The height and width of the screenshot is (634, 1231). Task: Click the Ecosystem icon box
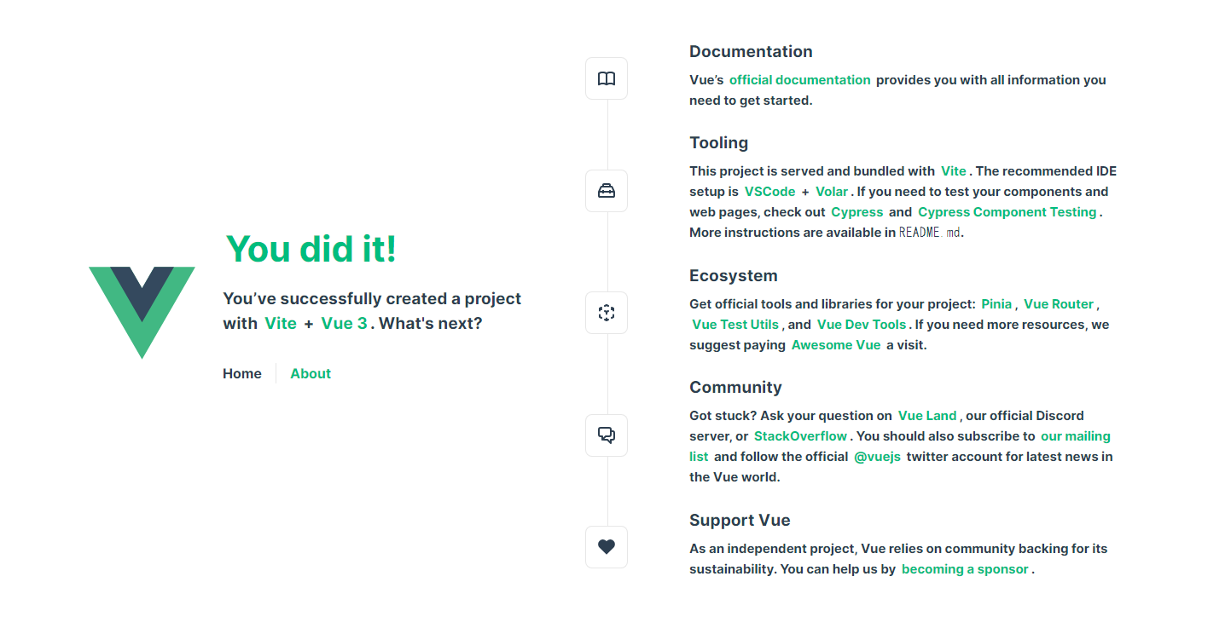click(x=607, y=313)
